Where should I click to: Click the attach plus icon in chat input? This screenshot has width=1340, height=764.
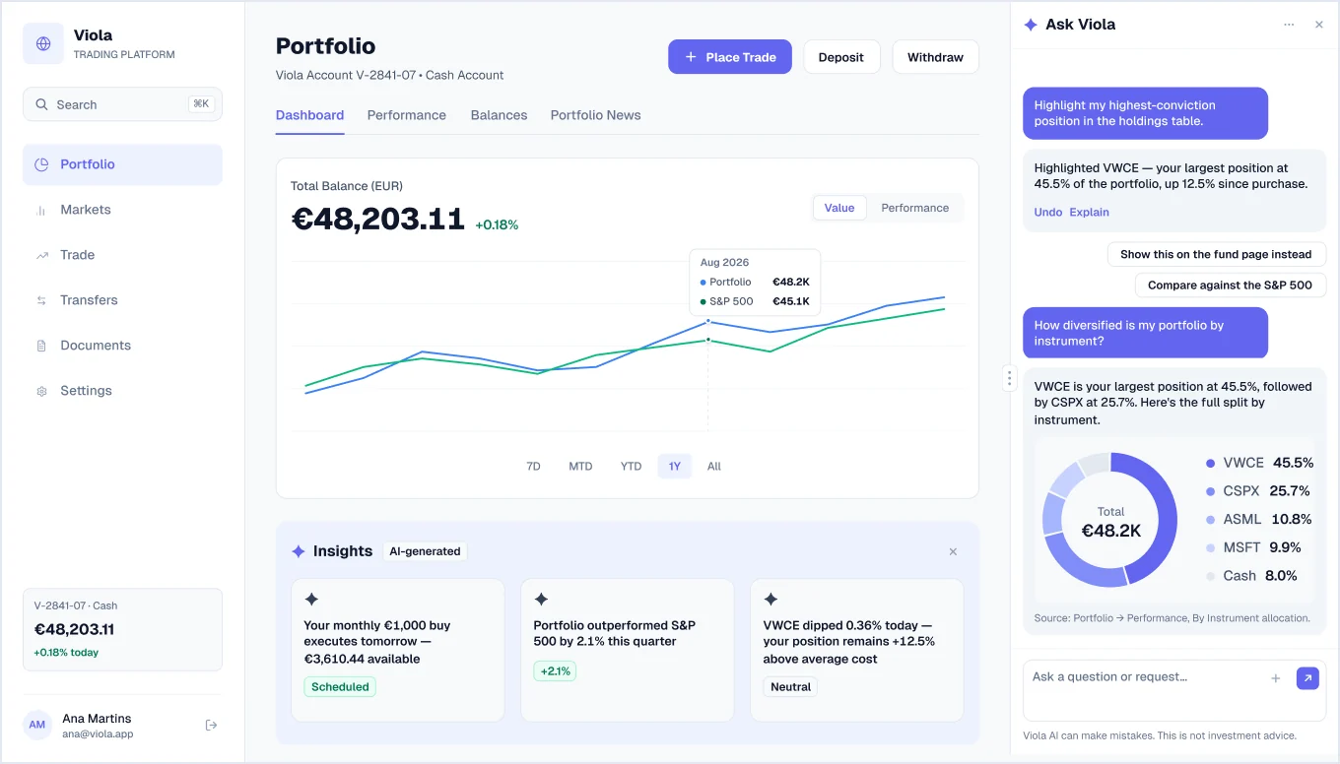(x=1276, y=678)
